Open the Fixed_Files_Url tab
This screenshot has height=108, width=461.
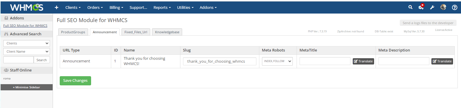136,32
